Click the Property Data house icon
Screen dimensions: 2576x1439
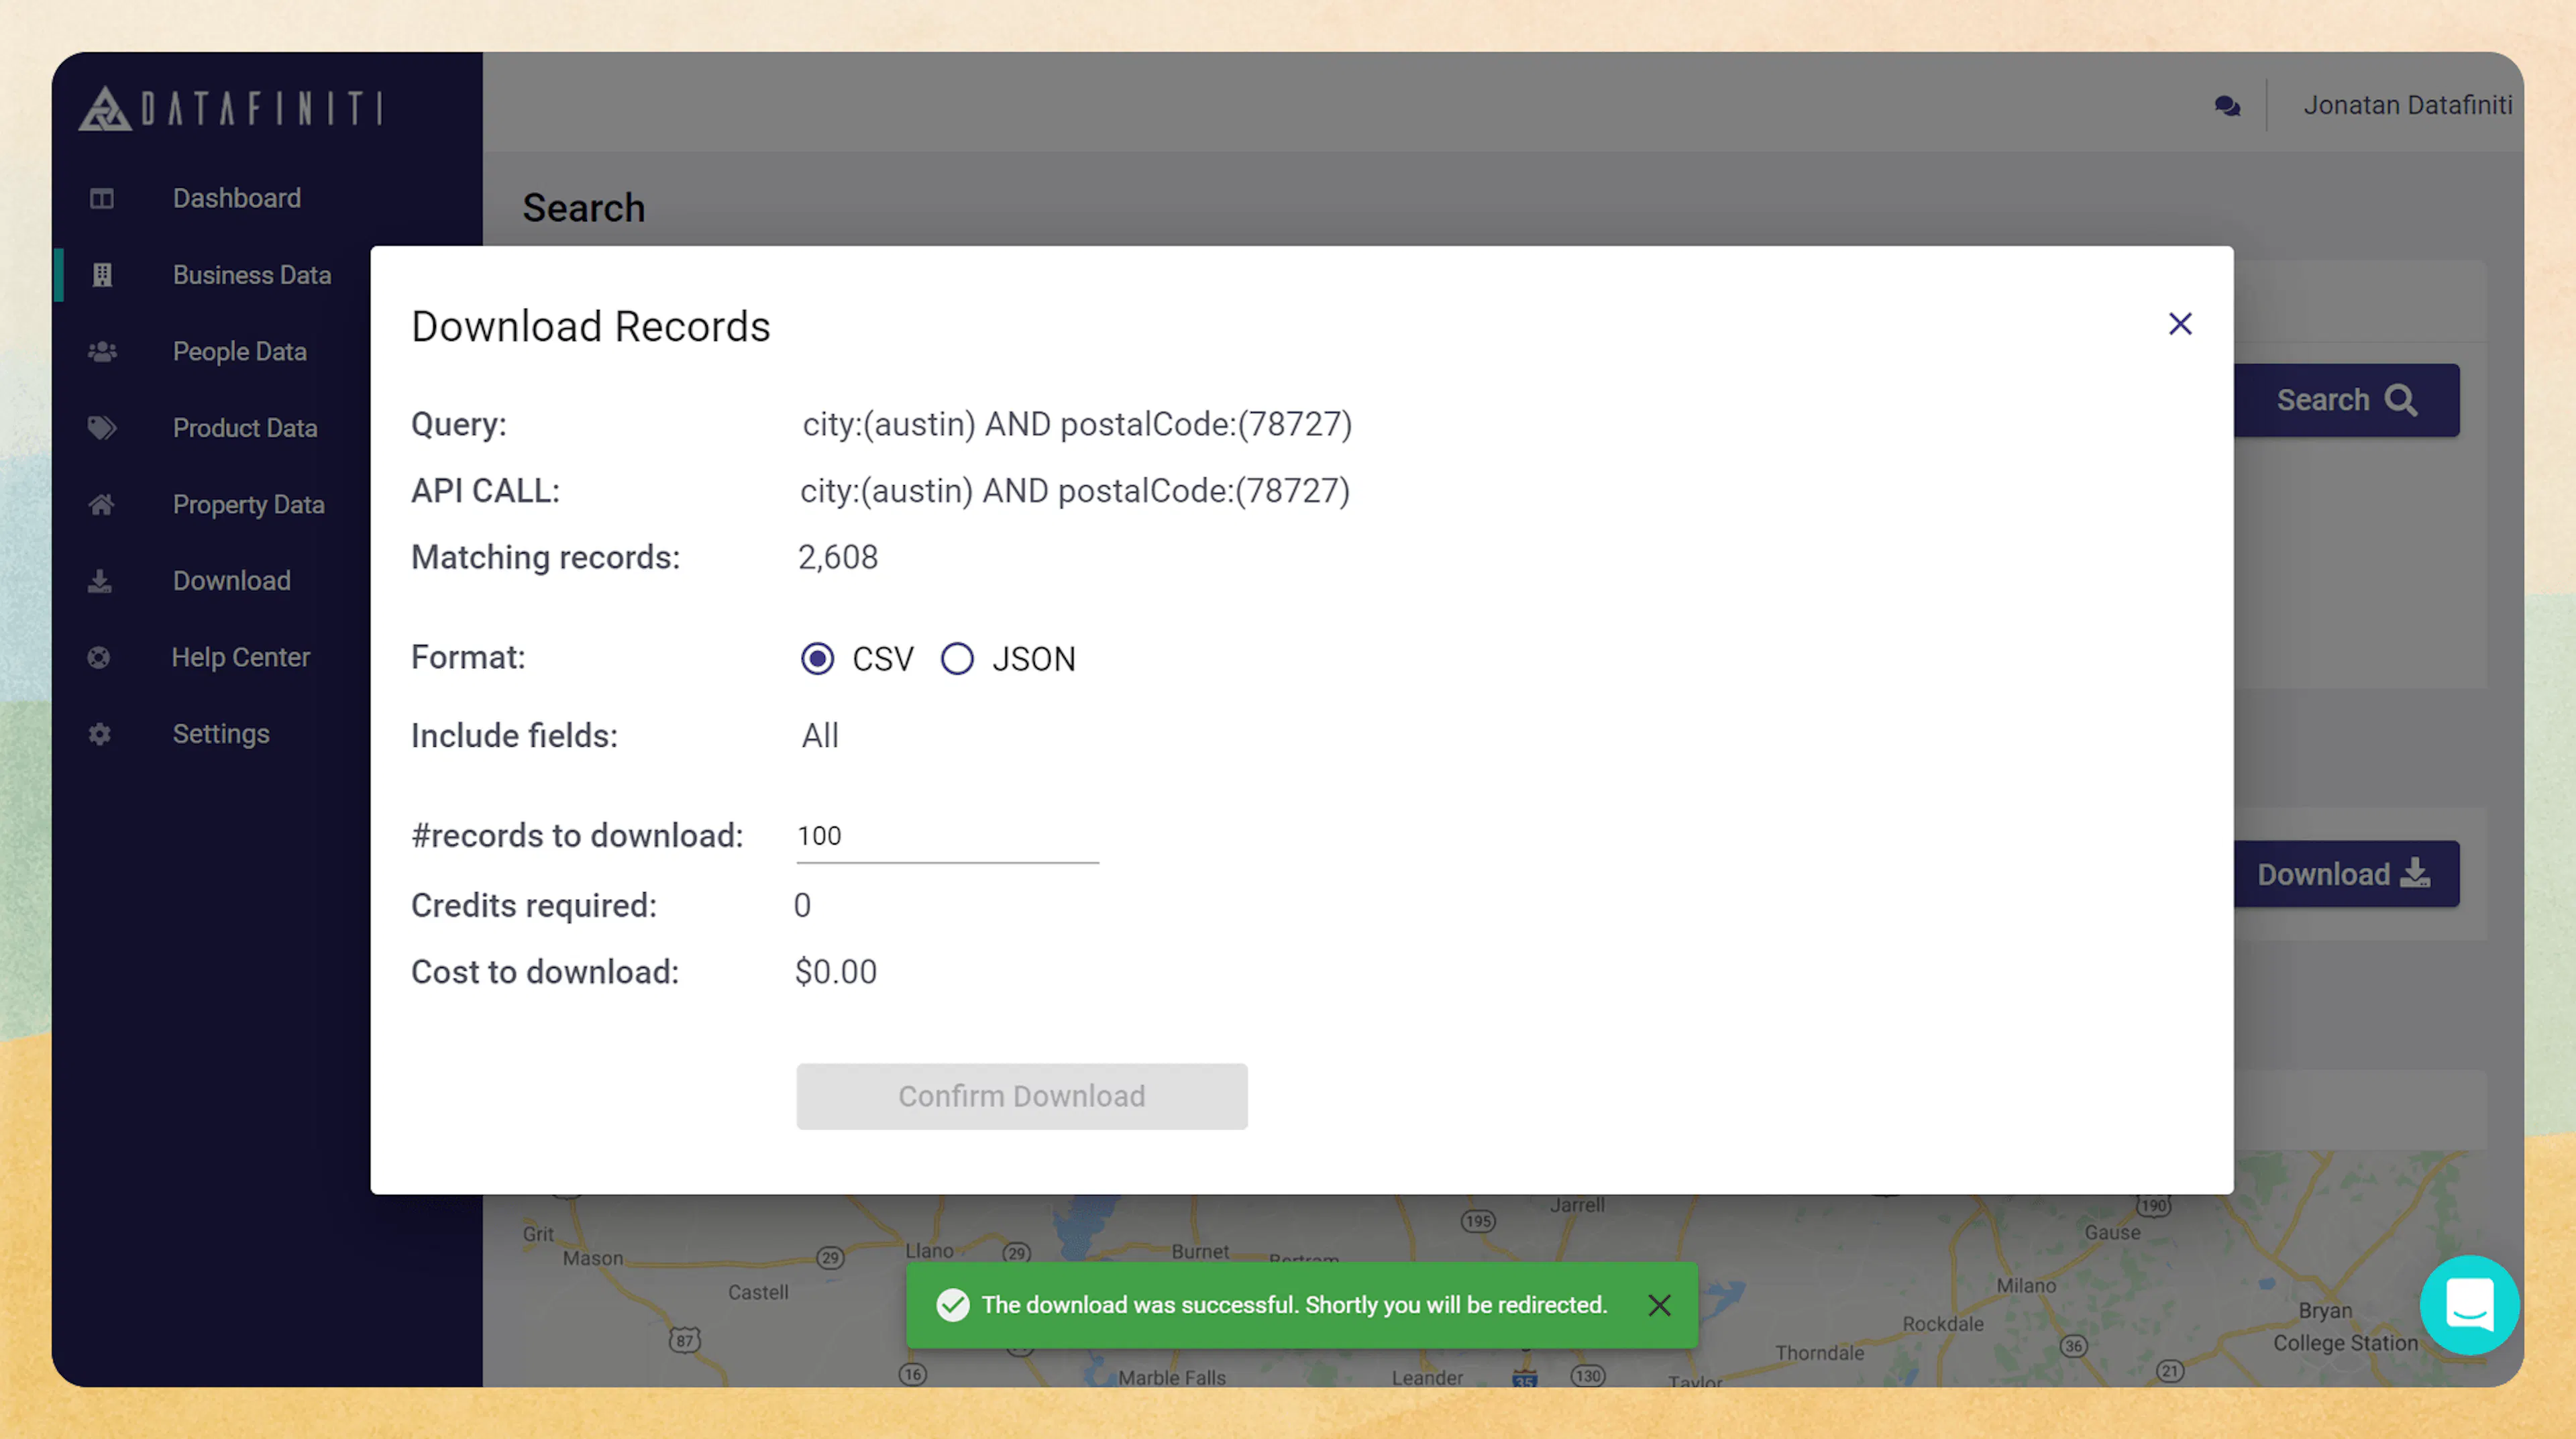pos(100,504)
